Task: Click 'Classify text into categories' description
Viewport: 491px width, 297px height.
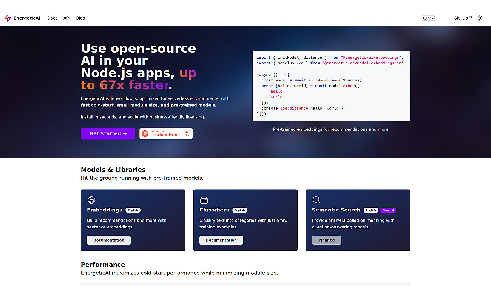Action: 243,224
